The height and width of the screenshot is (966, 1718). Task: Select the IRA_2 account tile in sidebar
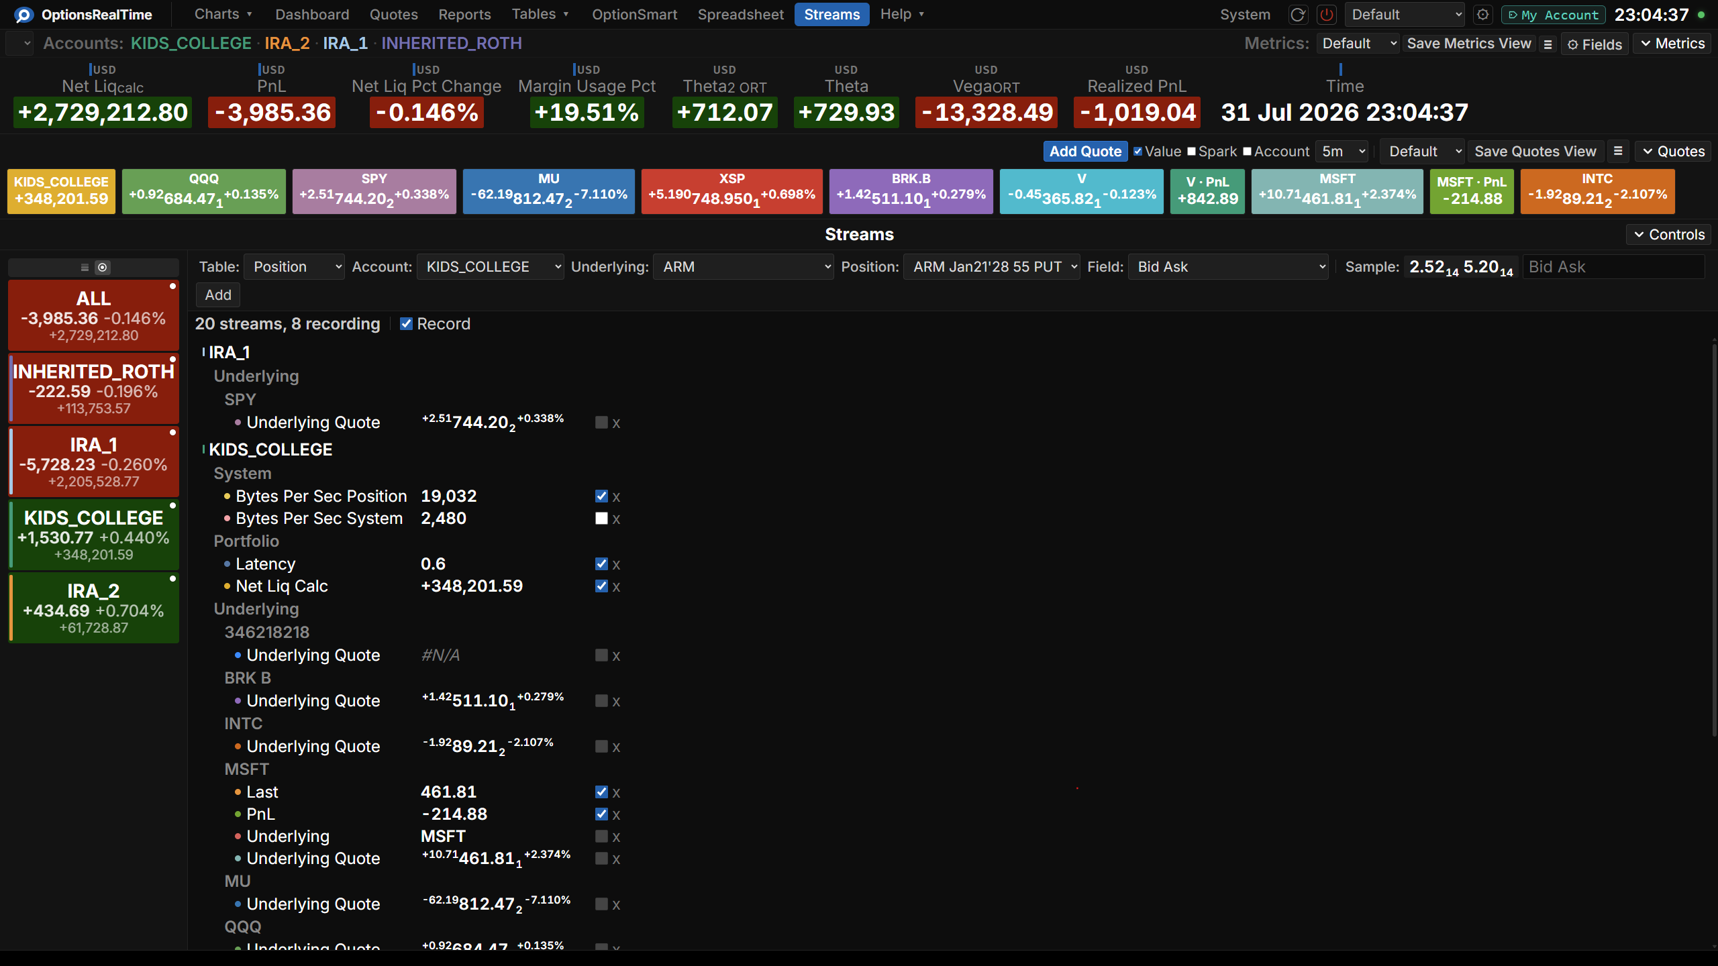pyautogui.click(x=93, y=608)
